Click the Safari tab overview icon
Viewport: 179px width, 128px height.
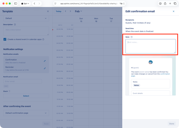(x=175, y=3)
